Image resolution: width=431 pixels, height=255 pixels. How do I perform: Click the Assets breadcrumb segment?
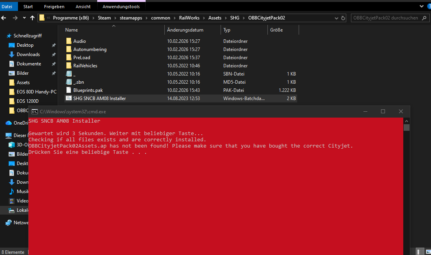215,18
